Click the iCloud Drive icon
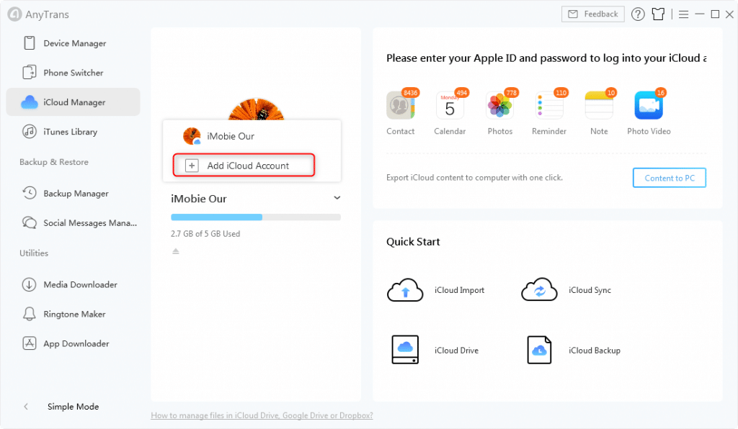This screenshot has height=429, width=738. (x=405, y=350)
